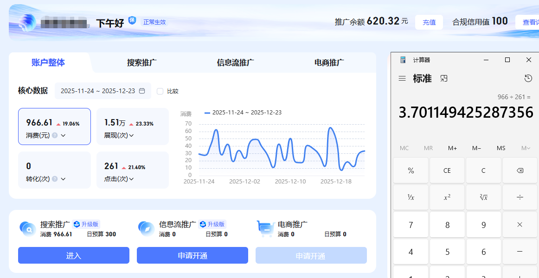Expand the 展现(次) metric dropdown
This screenshot has height=278, width=539.
131,135
